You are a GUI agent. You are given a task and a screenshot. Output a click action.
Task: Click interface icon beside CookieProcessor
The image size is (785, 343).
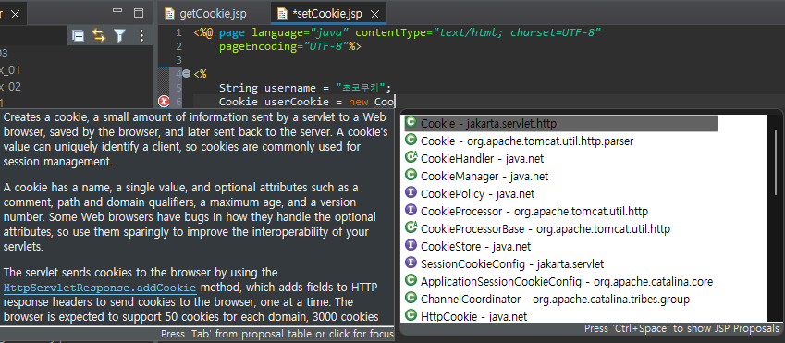click(411, 210)
